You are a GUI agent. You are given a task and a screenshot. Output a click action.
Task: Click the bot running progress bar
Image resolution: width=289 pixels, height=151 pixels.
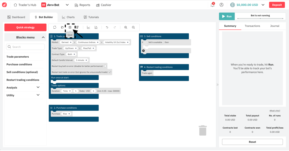260,19
